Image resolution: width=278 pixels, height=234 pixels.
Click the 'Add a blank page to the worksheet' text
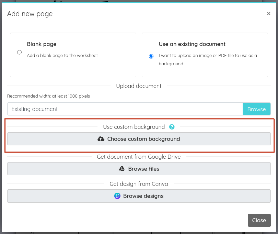click(x=62, y=56)
